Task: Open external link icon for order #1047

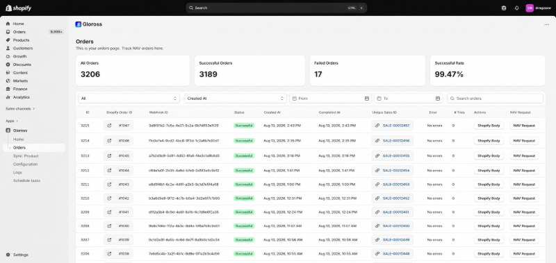Action: coord(109,126)
